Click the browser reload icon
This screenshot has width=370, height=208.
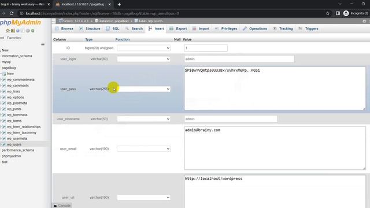(x=12, y=13)
